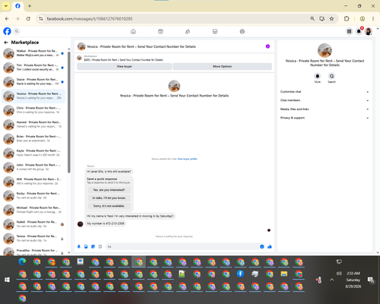Open the clock showing 2:33 AM Saturday
The image size is (380, 304).
[353, 280]
